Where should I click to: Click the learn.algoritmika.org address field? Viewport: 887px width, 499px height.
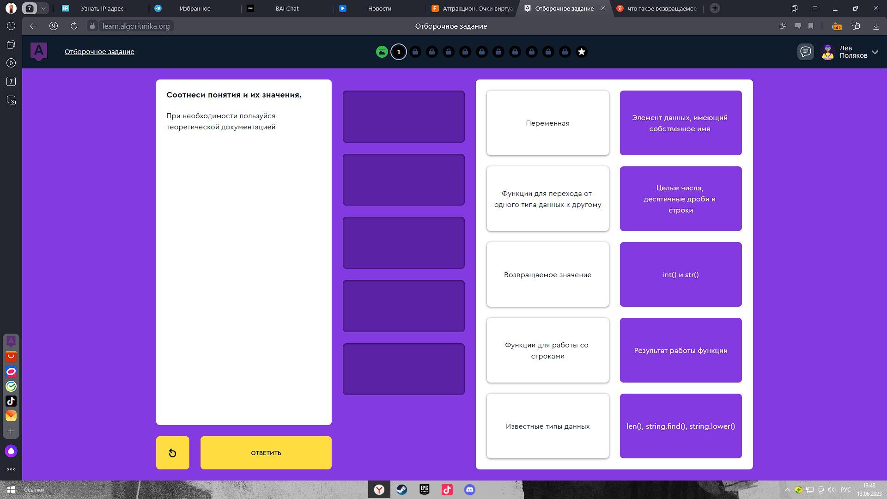click(136, 26)
